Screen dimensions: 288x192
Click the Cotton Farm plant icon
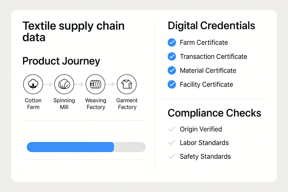pos(33,84)
